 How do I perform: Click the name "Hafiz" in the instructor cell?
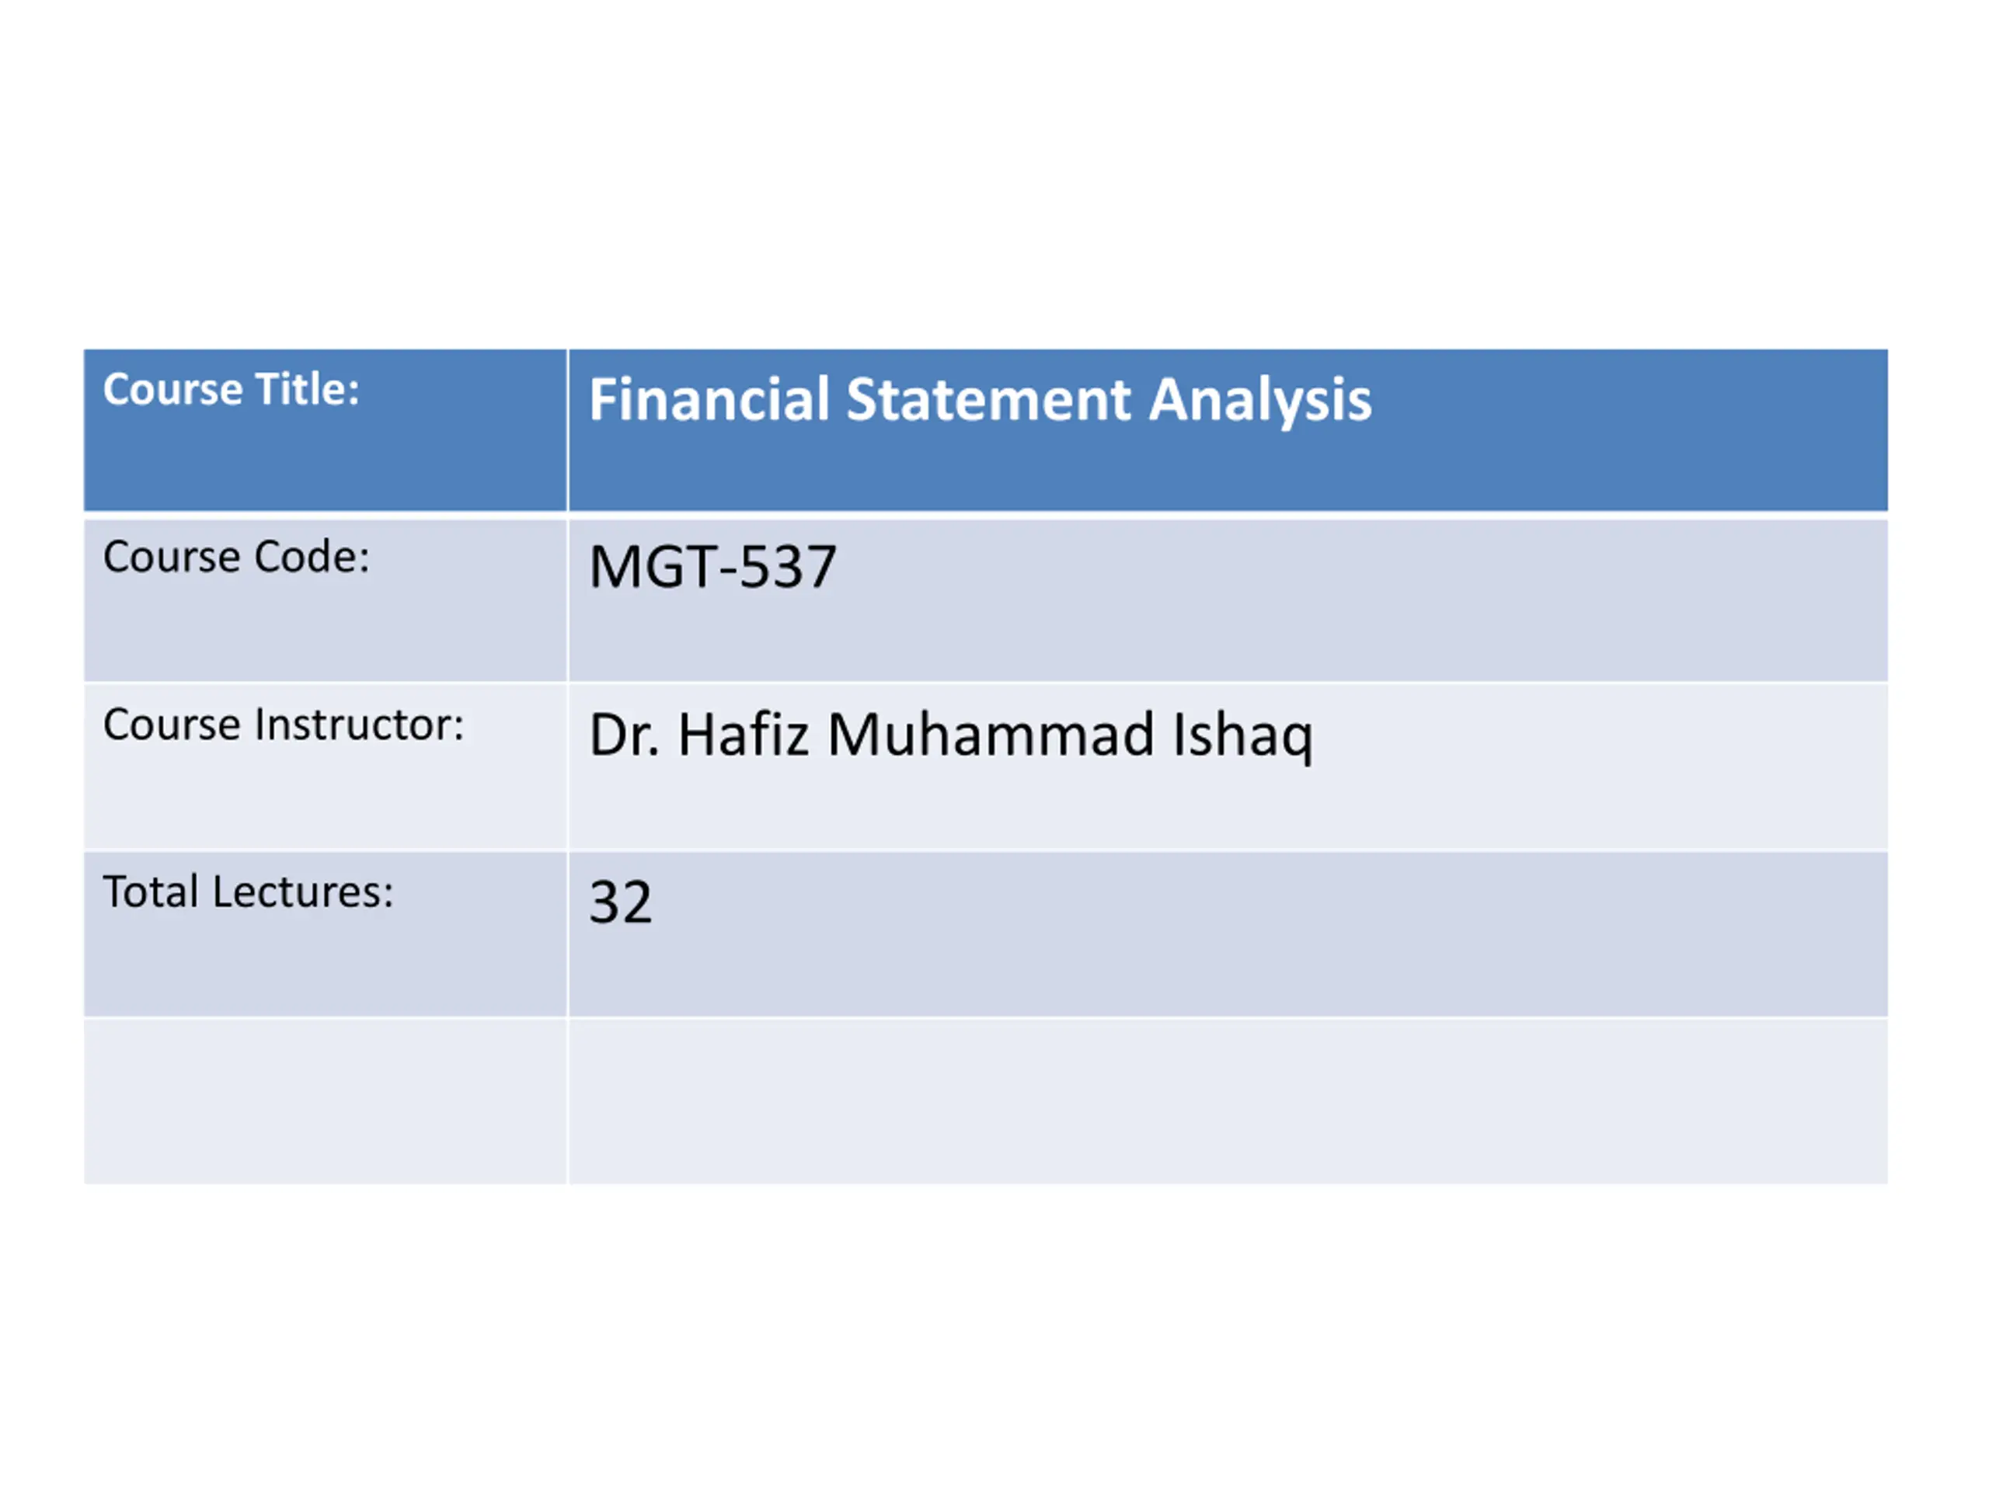click(744, 735)
